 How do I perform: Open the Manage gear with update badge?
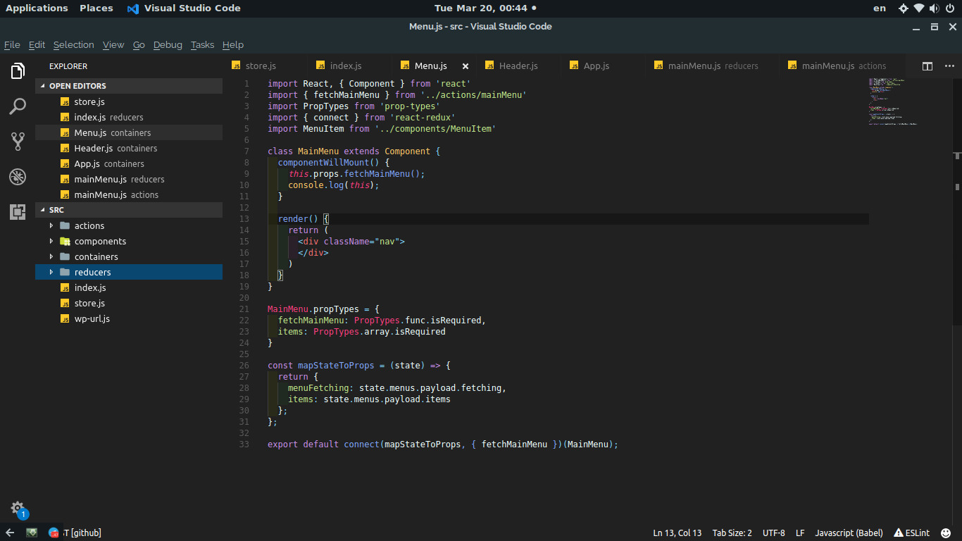[x=18, y=509]
